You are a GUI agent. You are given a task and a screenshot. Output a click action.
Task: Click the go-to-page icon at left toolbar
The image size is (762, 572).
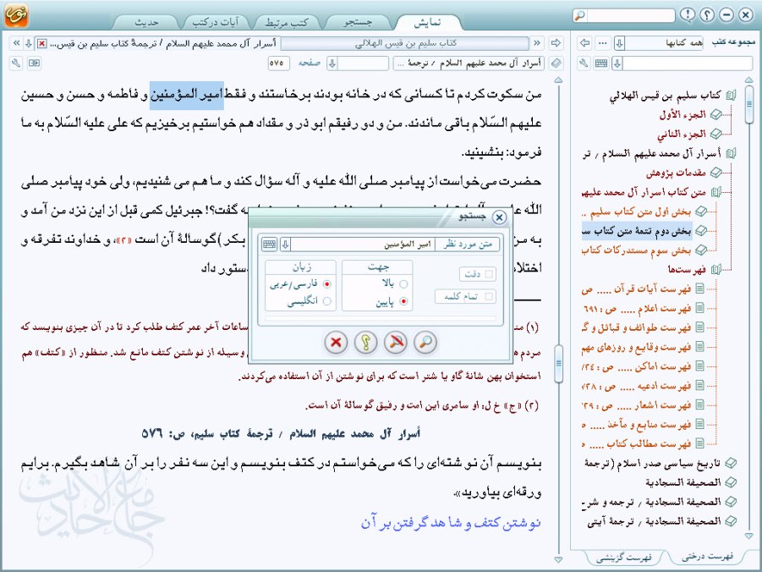pyautogui.click(x=34, y=63)
